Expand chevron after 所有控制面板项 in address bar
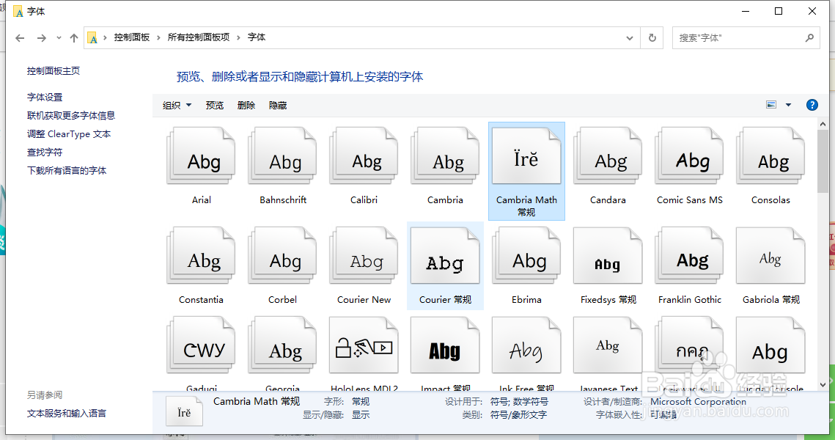This screenshot has height=440, width=835. coord(238,37)
